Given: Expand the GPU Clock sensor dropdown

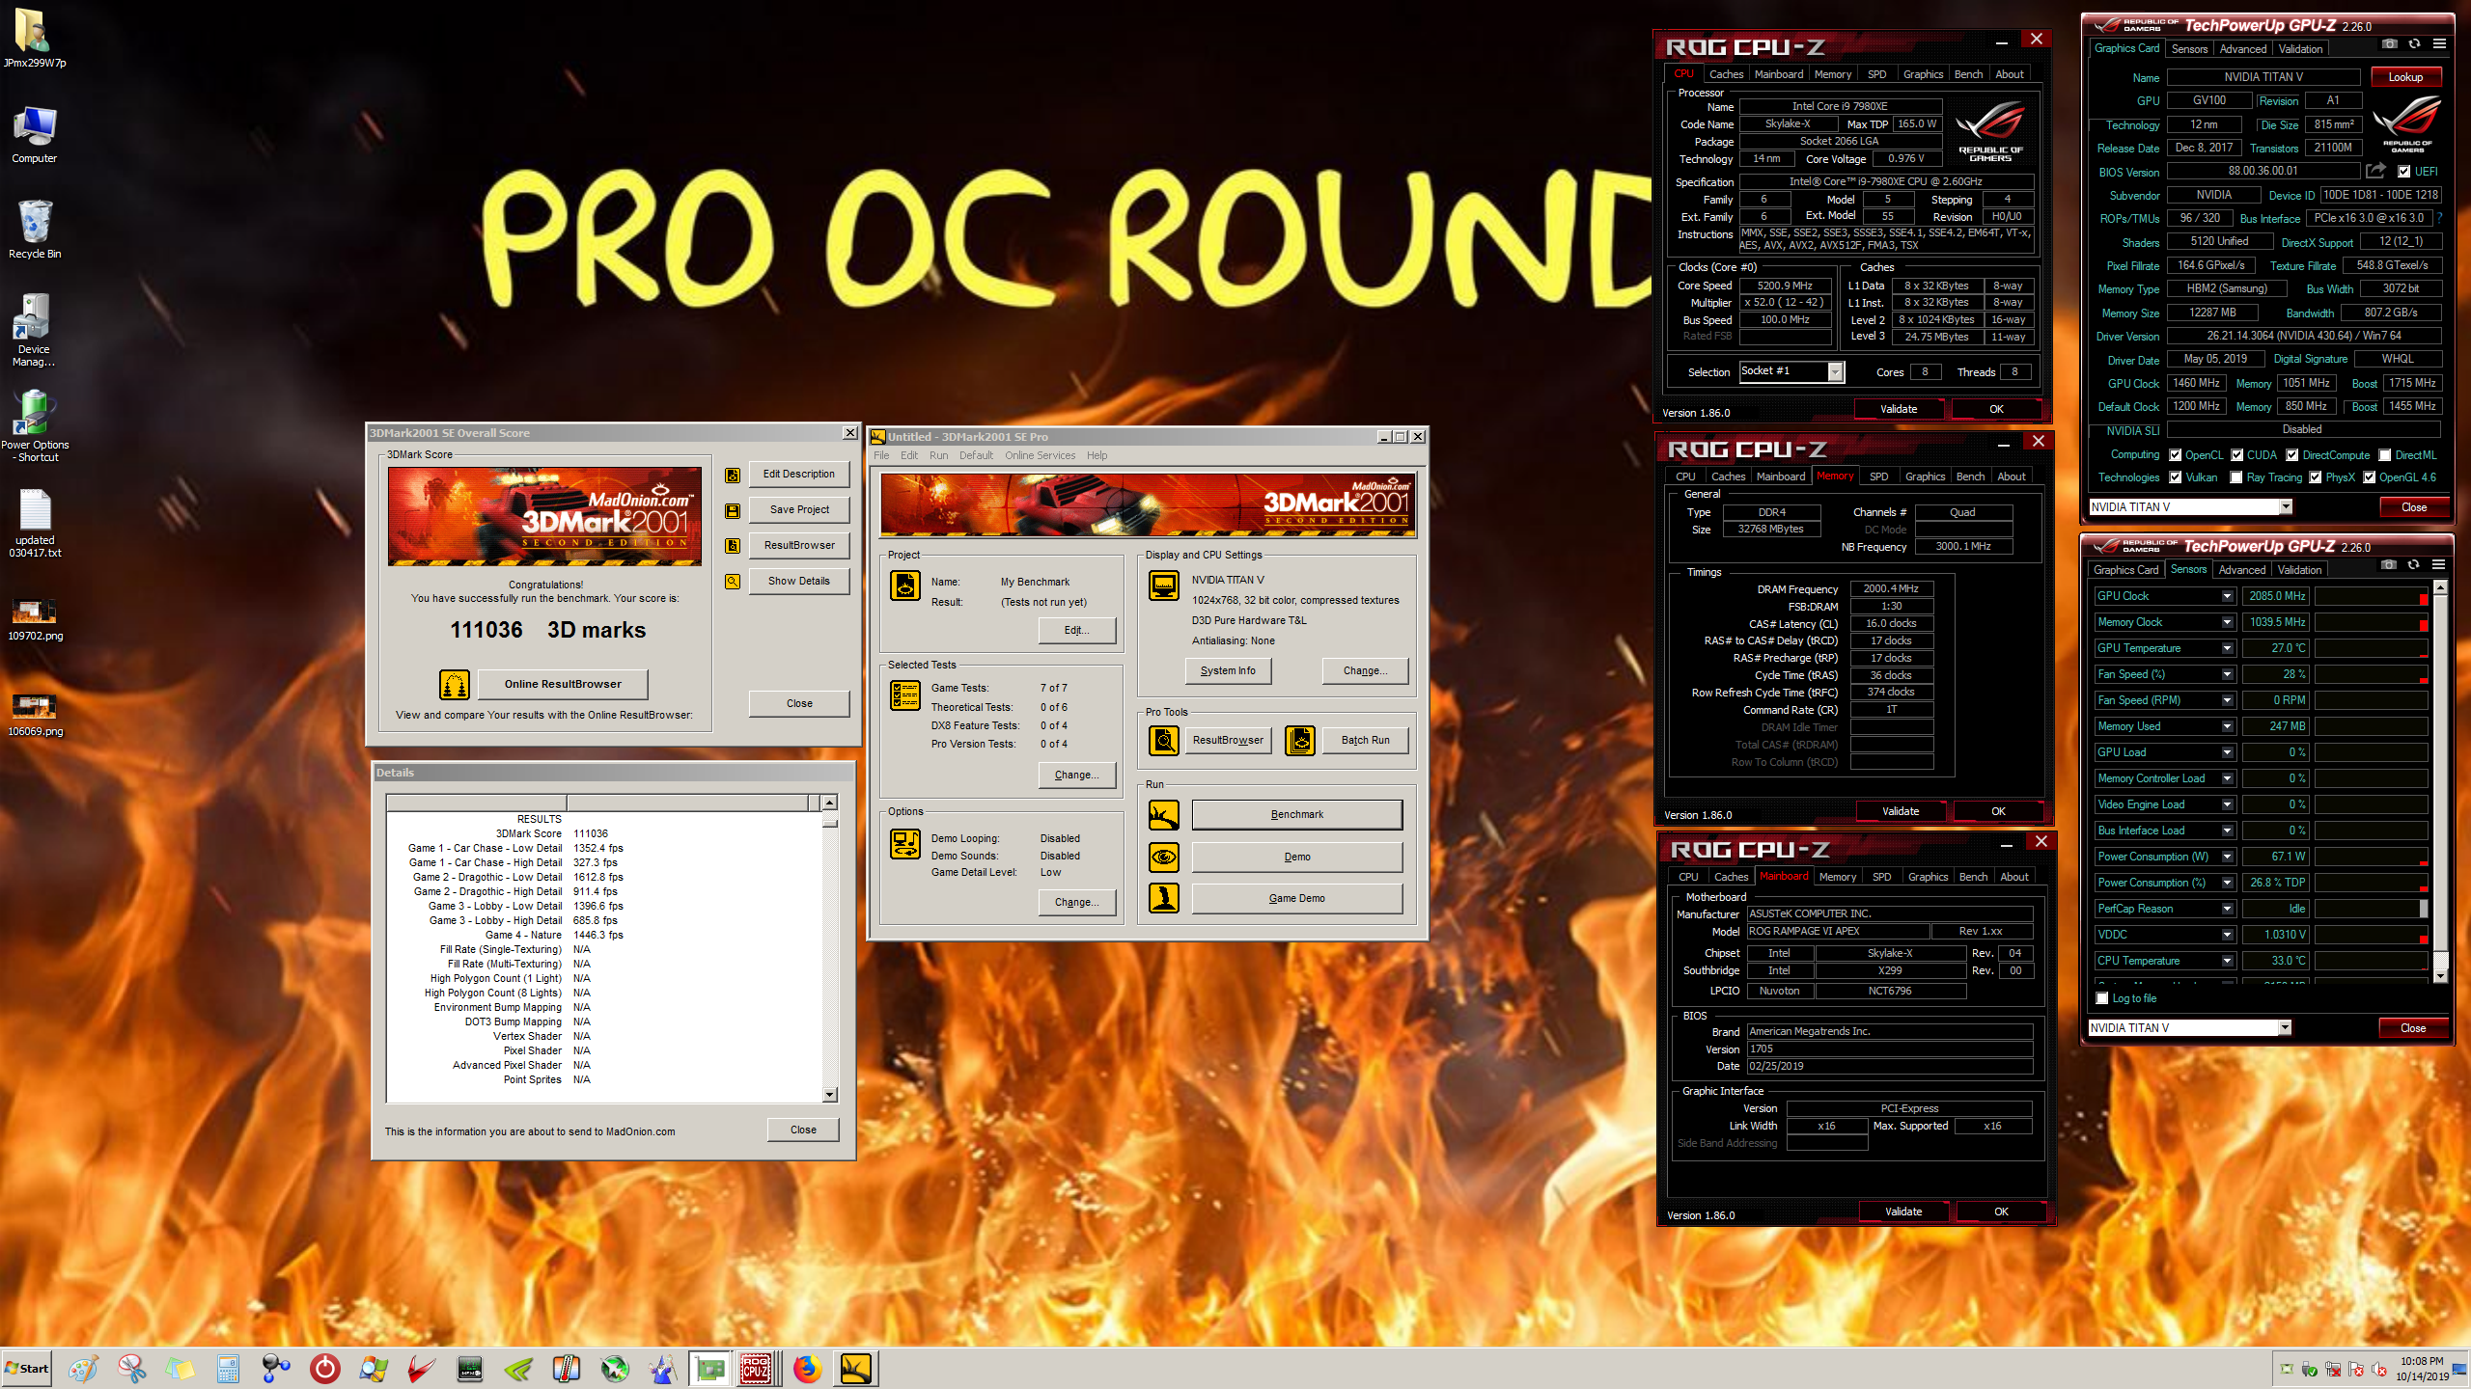Looking at the screenshot, I should (2227, 596).
